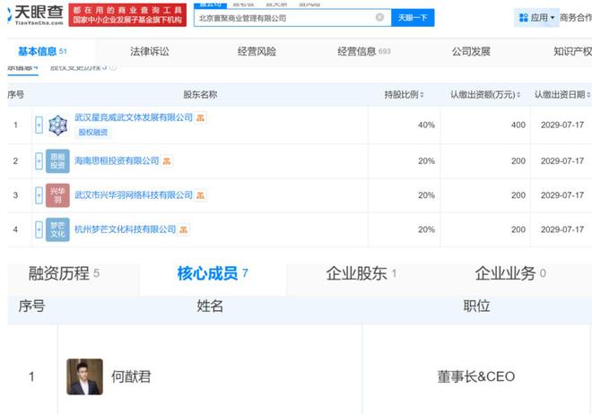The image size is (592, 414).
Task: Click the 梦芒文化 logo badge
Action: 57,229
